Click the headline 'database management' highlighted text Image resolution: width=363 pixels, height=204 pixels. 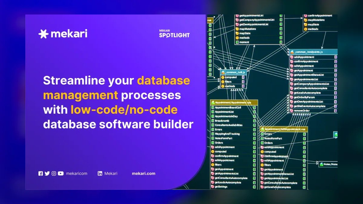(x=117, y=88)
